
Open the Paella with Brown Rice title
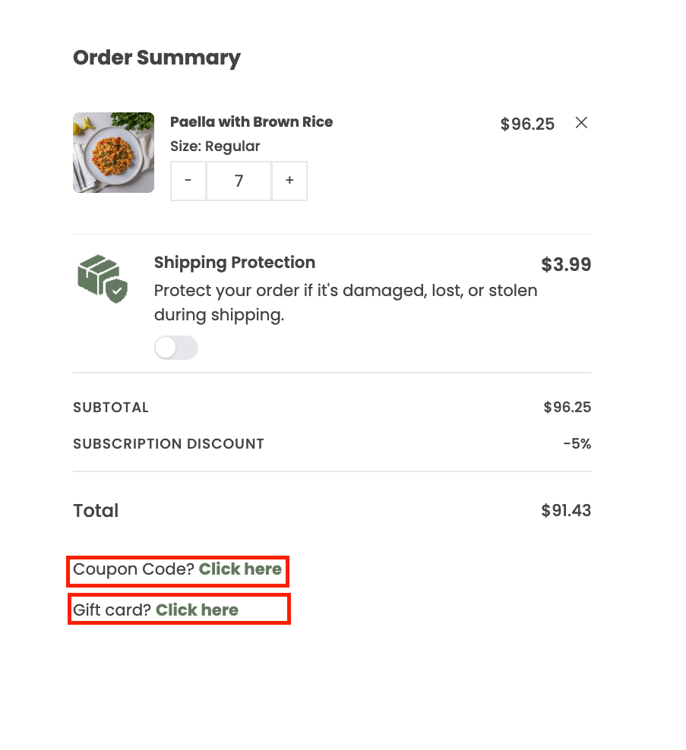pyautogui.click(x=251, y=122)
